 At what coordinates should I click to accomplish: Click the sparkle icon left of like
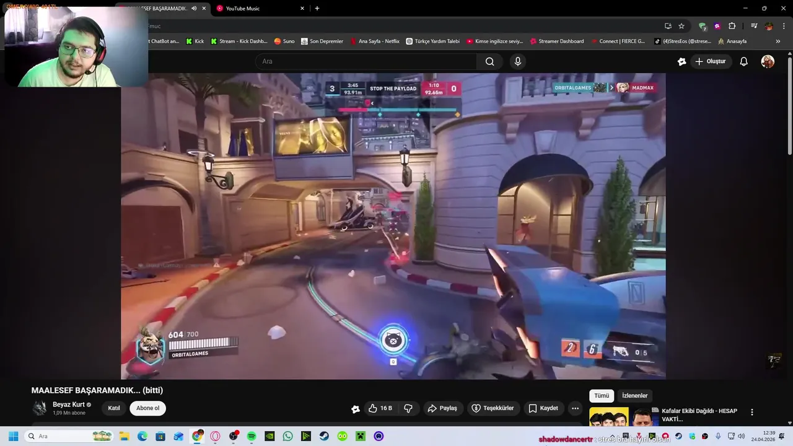[x=356, y=409]
